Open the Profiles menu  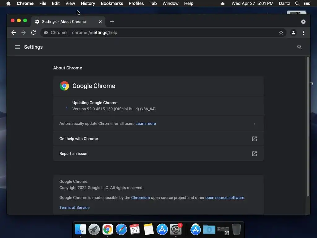(x=136, y=3)
